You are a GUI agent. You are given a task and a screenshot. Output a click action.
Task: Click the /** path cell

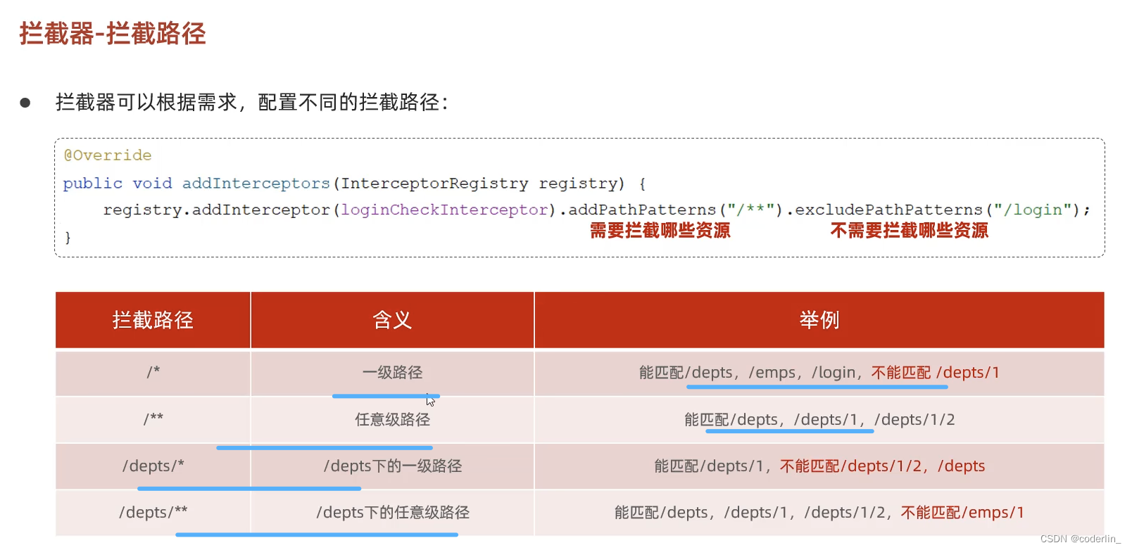[153, 420]
